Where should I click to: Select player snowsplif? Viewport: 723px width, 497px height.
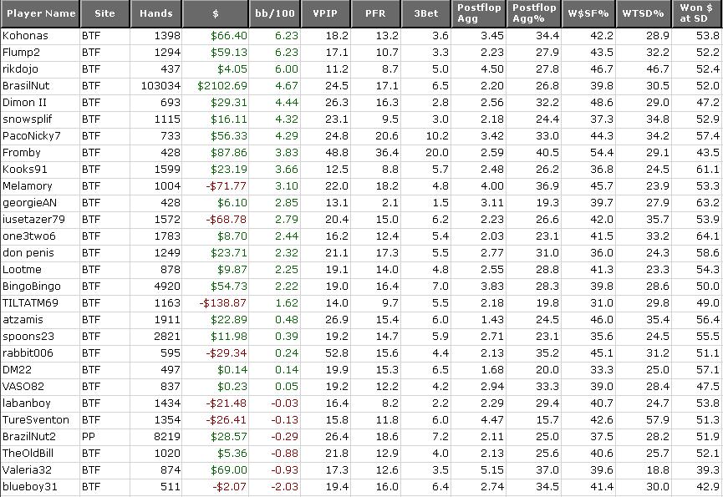[x=28, y=119]
